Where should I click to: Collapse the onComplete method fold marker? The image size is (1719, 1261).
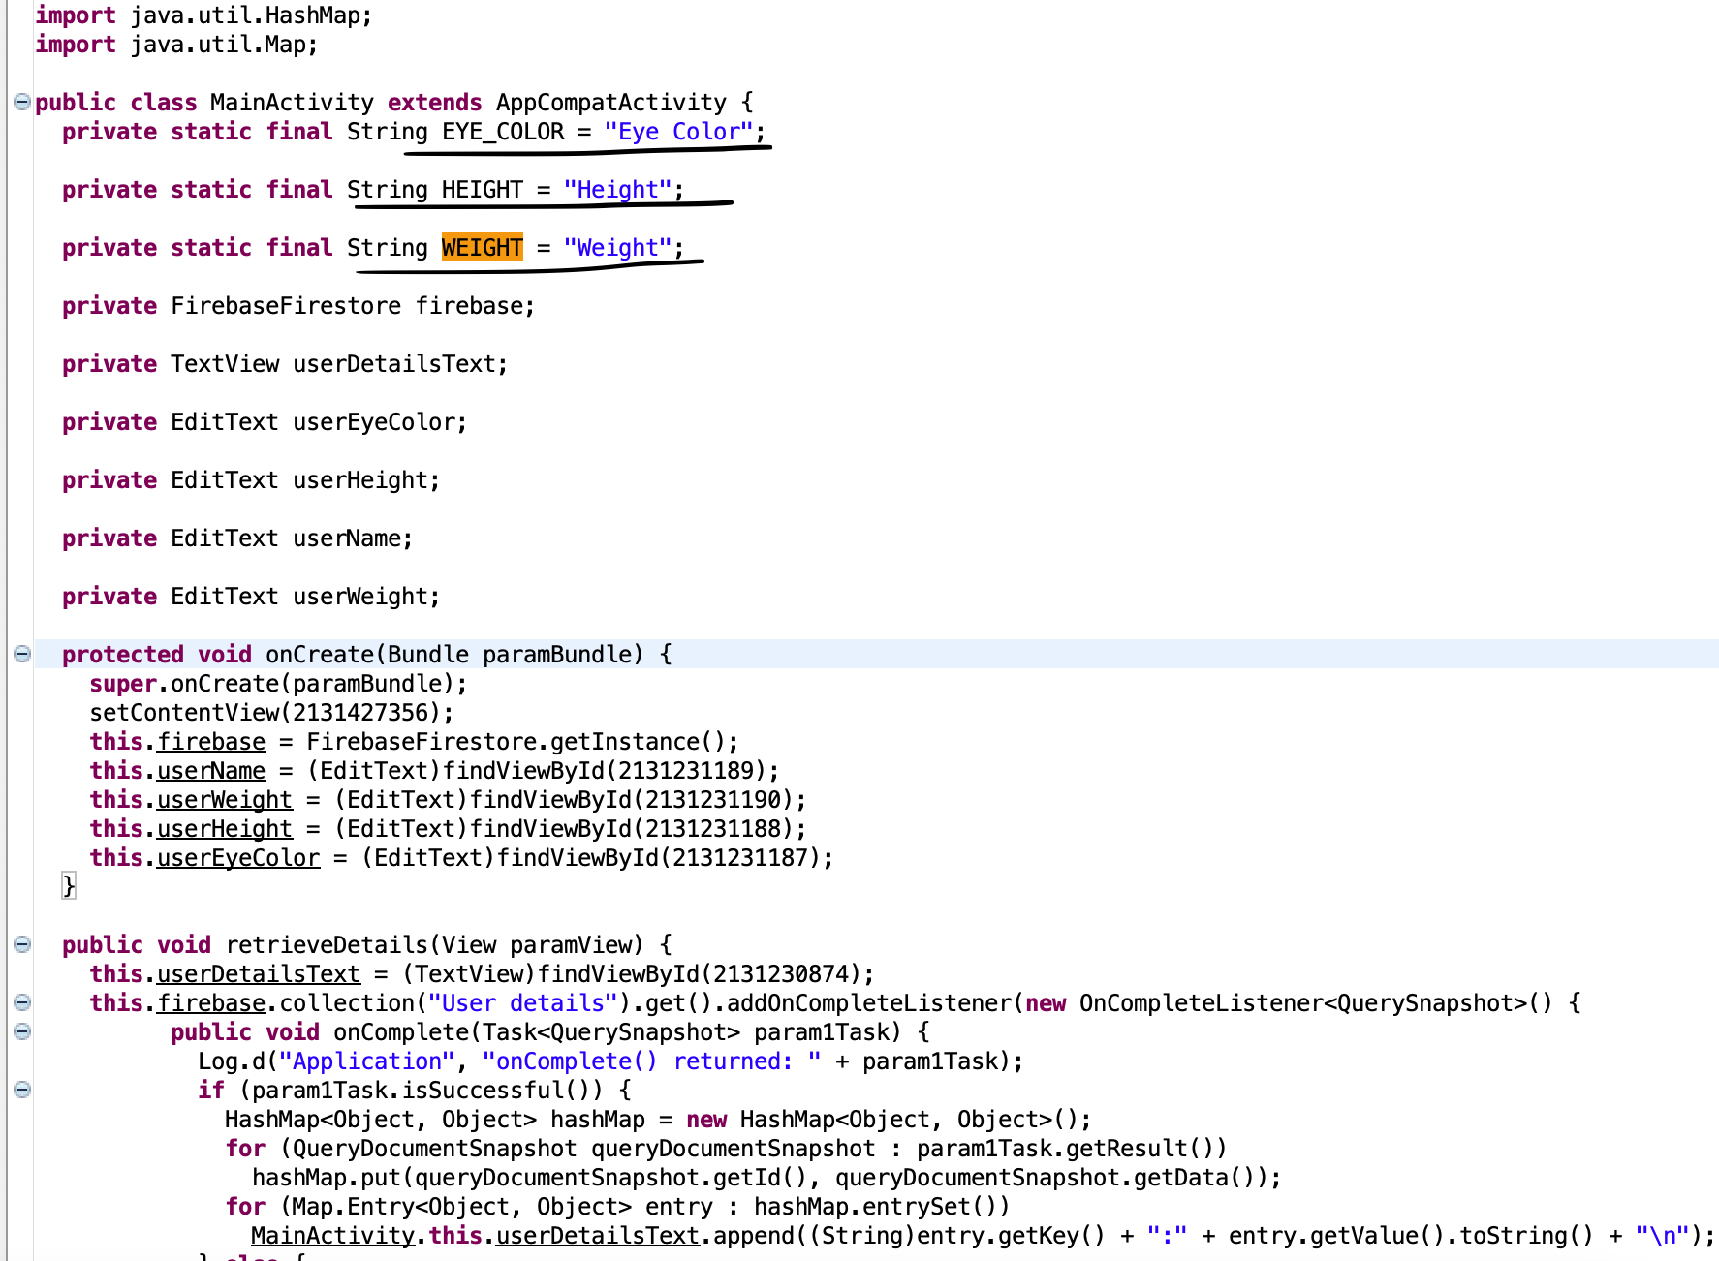22,1031
